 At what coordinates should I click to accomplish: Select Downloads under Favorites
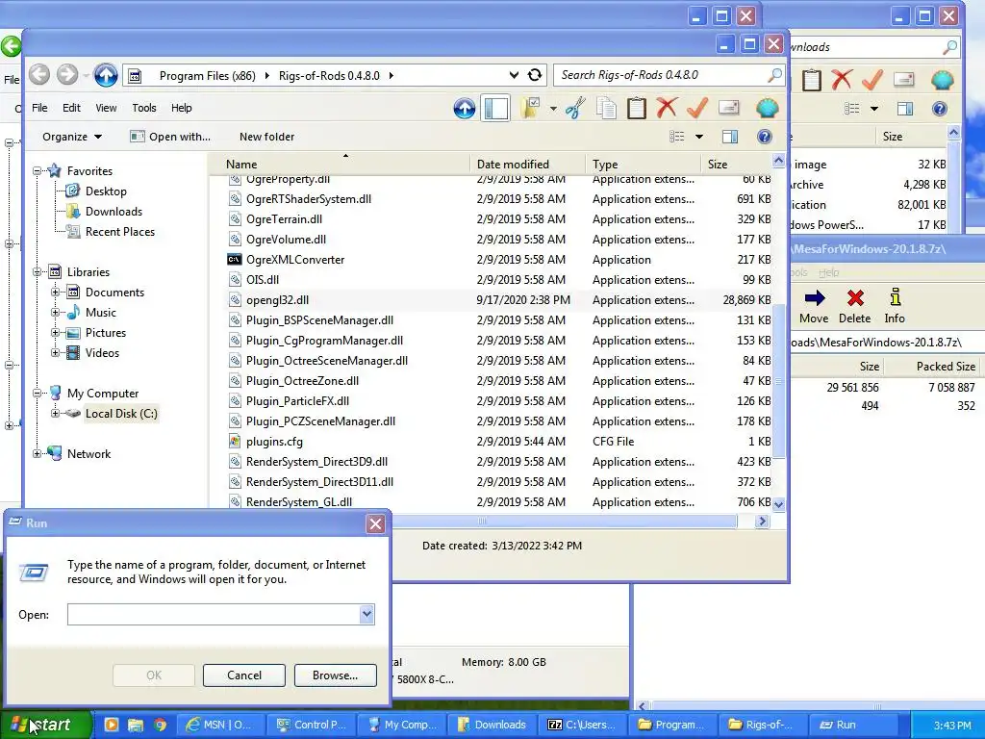coord(114,211)
